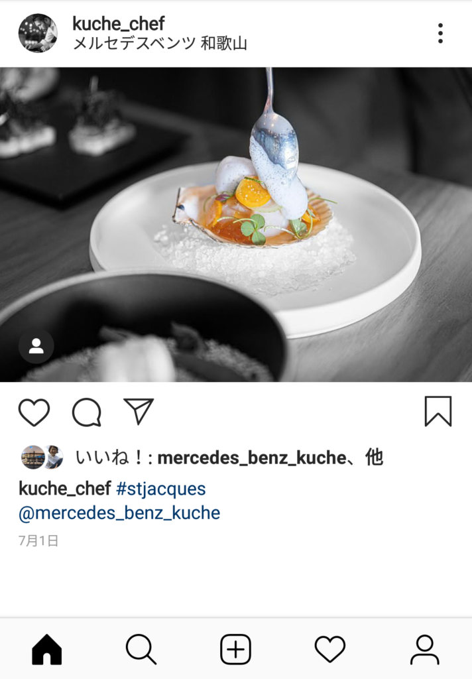Like the post with the heart icon
This screenshot has height=679, width=472.
tap(34, 412)
